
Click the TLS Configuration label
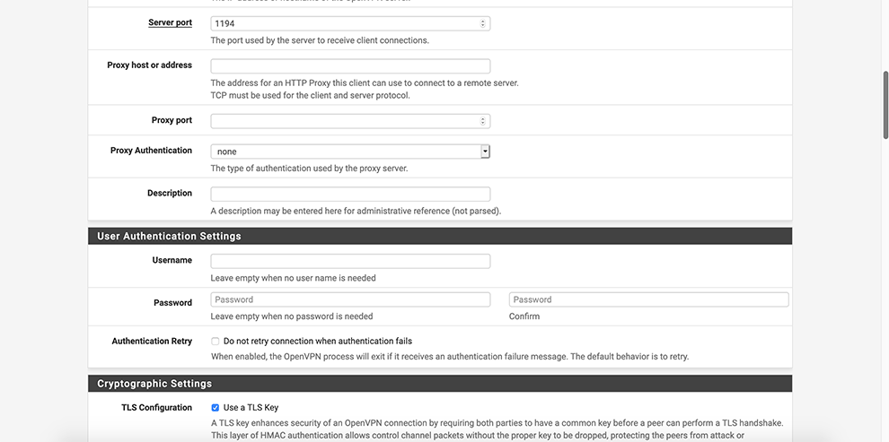click(156, 408)
